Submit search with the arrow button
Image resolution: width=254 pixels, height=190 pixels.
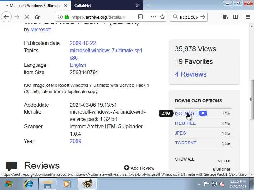203,17
